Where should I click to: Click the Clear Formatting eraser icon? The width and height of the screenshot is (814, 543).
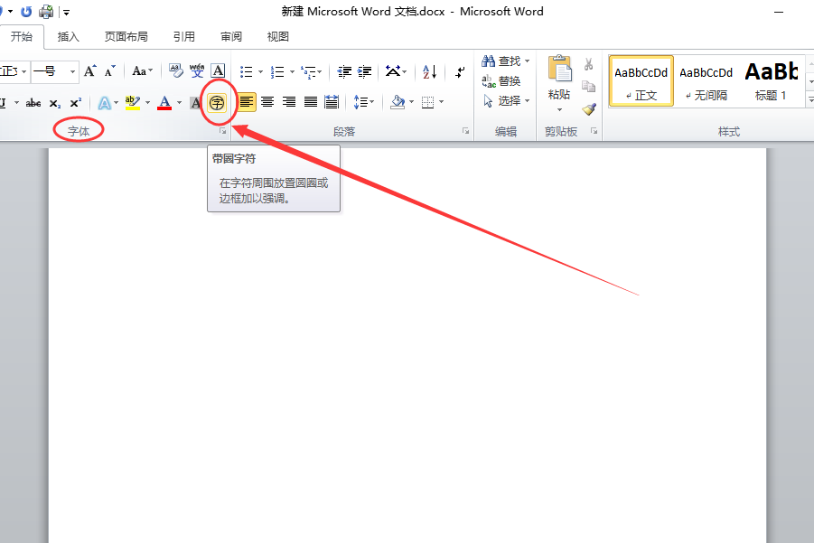(x=176, y=71)
